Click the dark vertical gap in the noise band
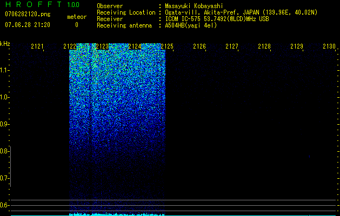Image resolution: width=340 pixels, height=216 pixels. point(90,130)
